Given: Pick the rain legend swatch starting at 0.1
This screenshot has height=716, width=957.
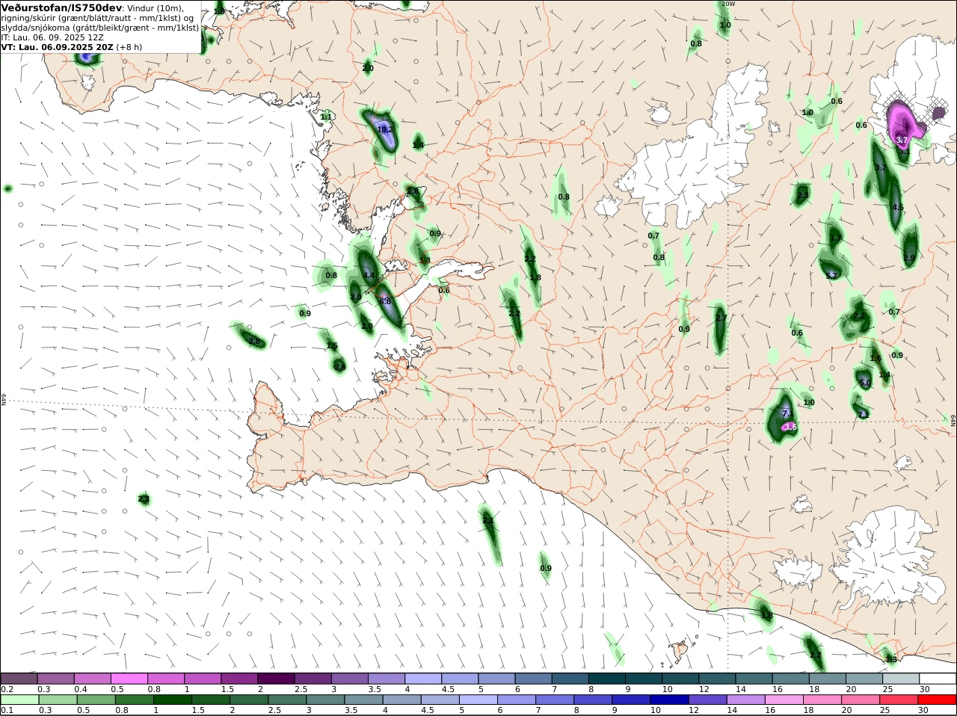Looking at the screenshot, I should (20, 700).
